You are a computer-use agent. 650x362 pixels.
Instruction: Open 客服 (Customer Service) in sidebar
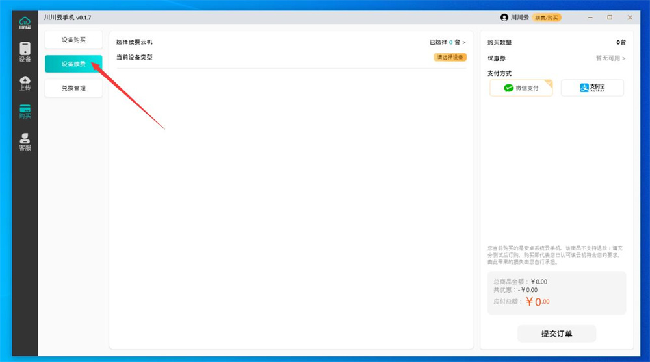25,141
